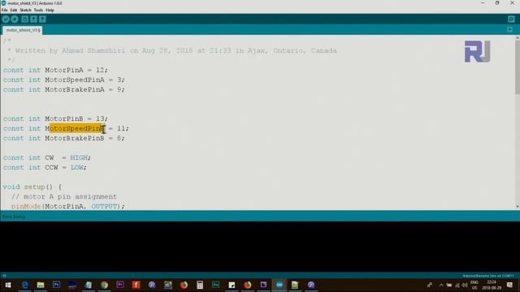Open the photo viewer taskbar icon
Viewport: 520px width, 292px height.
pos(168,285)
